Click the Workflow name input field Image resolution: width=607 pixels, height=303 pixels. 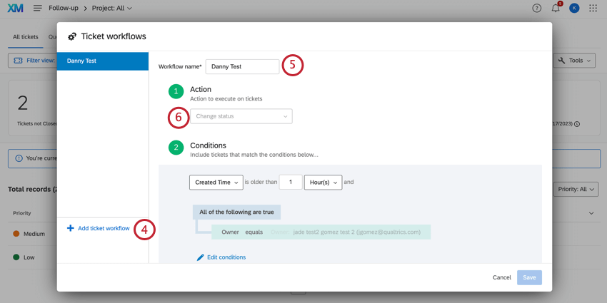(x=242, y=66)
